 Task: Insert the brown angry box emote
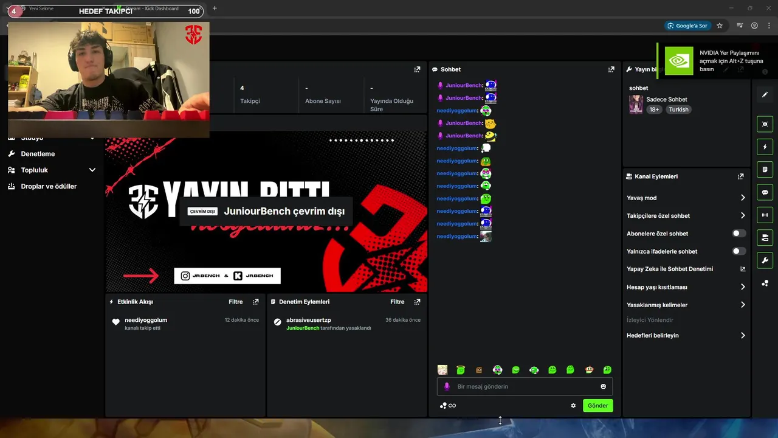click(x=479, y=370)
